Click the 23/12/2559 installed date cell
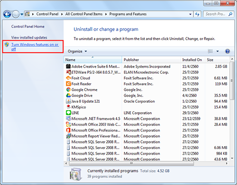 click(191, 119)
